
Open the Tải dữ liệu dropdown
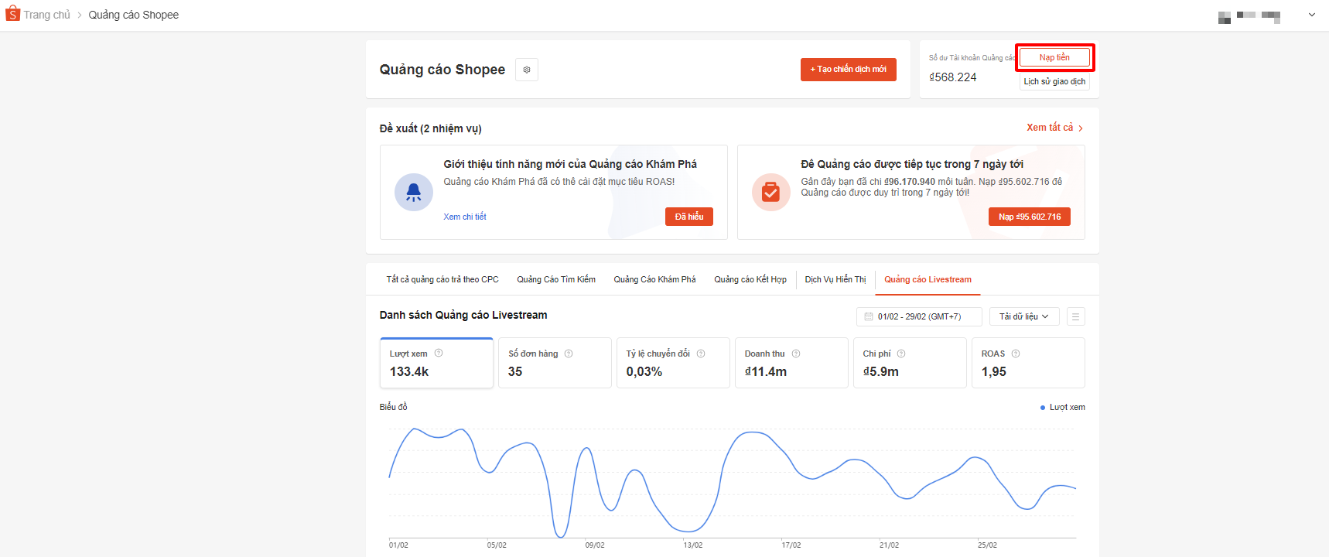click(x=1024, y=316)
